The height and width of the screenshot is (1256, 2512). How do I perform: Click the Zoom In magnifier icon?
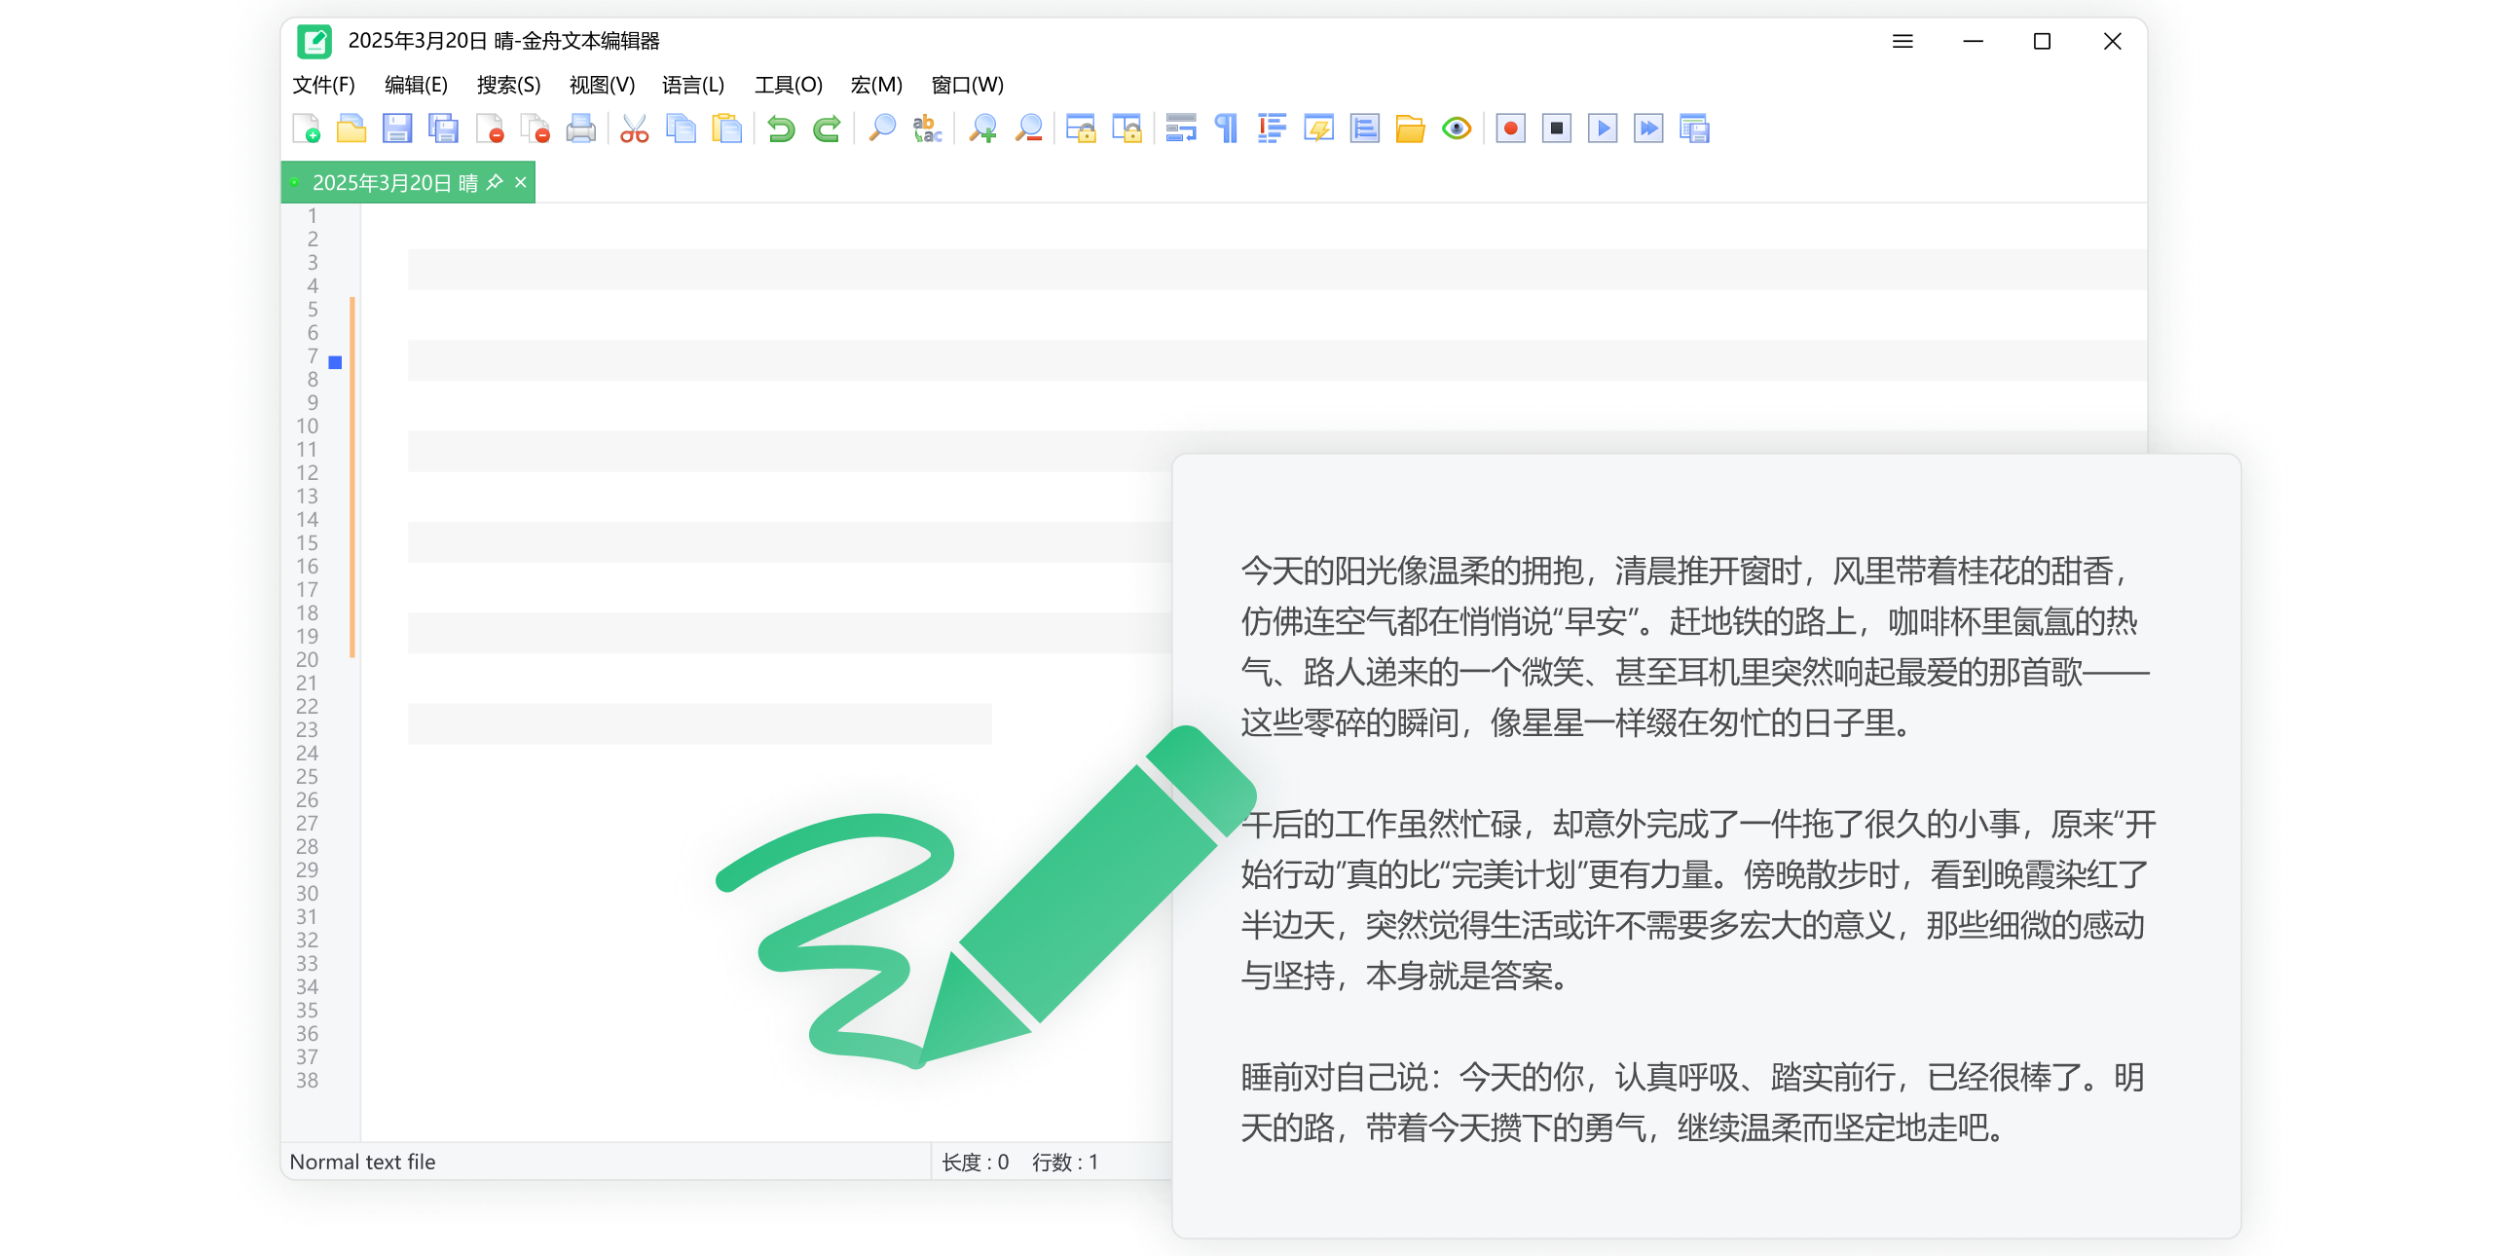click(982, 129)
